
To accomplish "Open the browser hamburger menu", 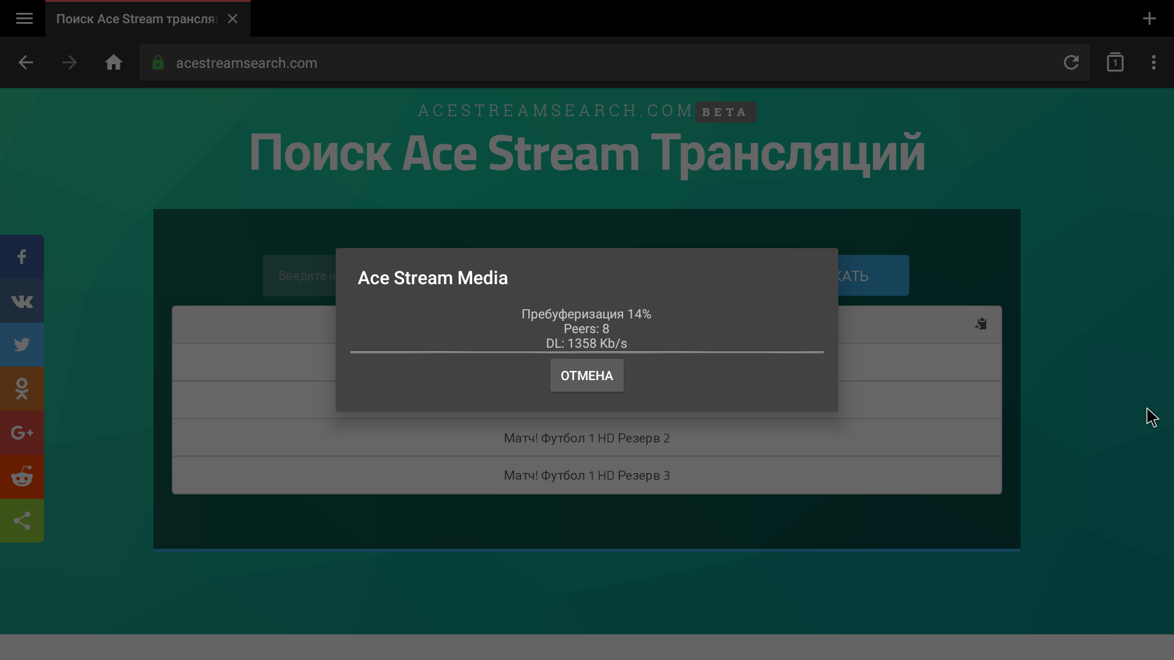I will click(24, 18).
